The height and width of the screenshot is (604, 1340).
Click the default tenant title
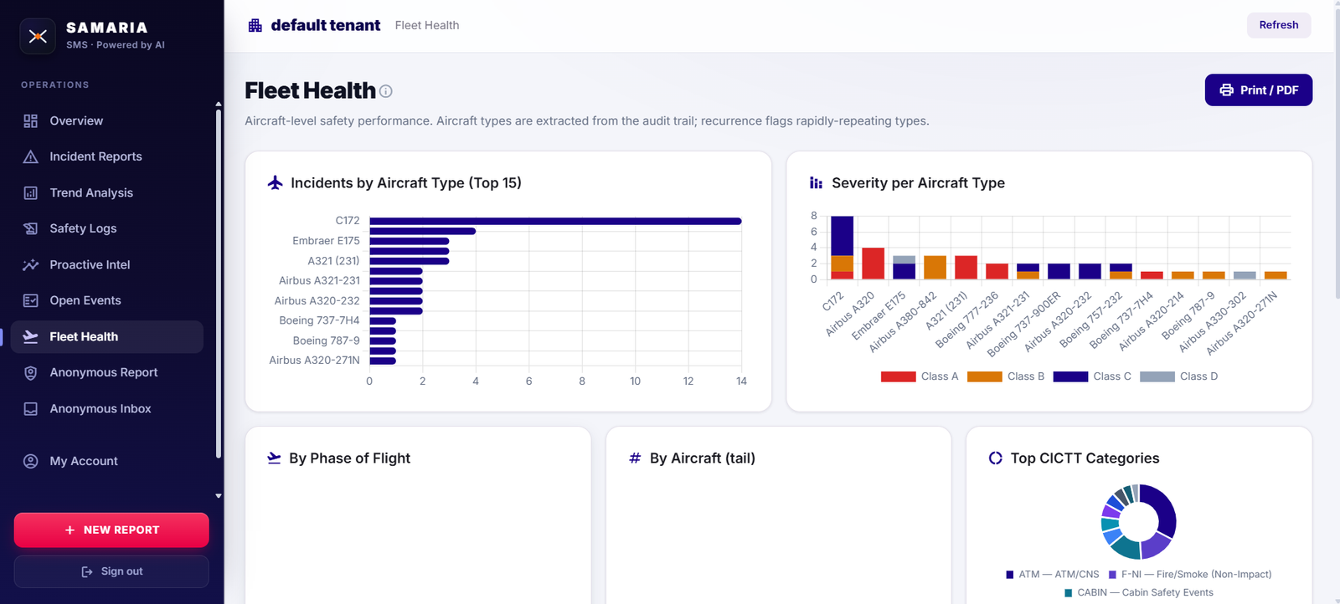(x=326, y=25)
